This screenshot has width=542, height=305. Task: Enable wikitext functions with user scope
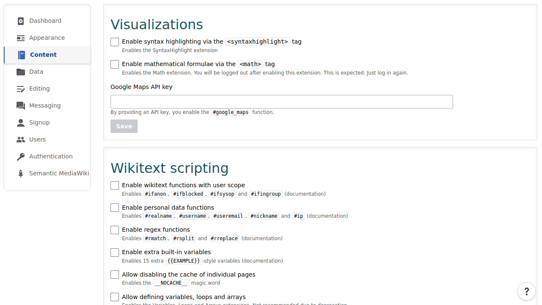pyautogui.click(x=114, y=185)
